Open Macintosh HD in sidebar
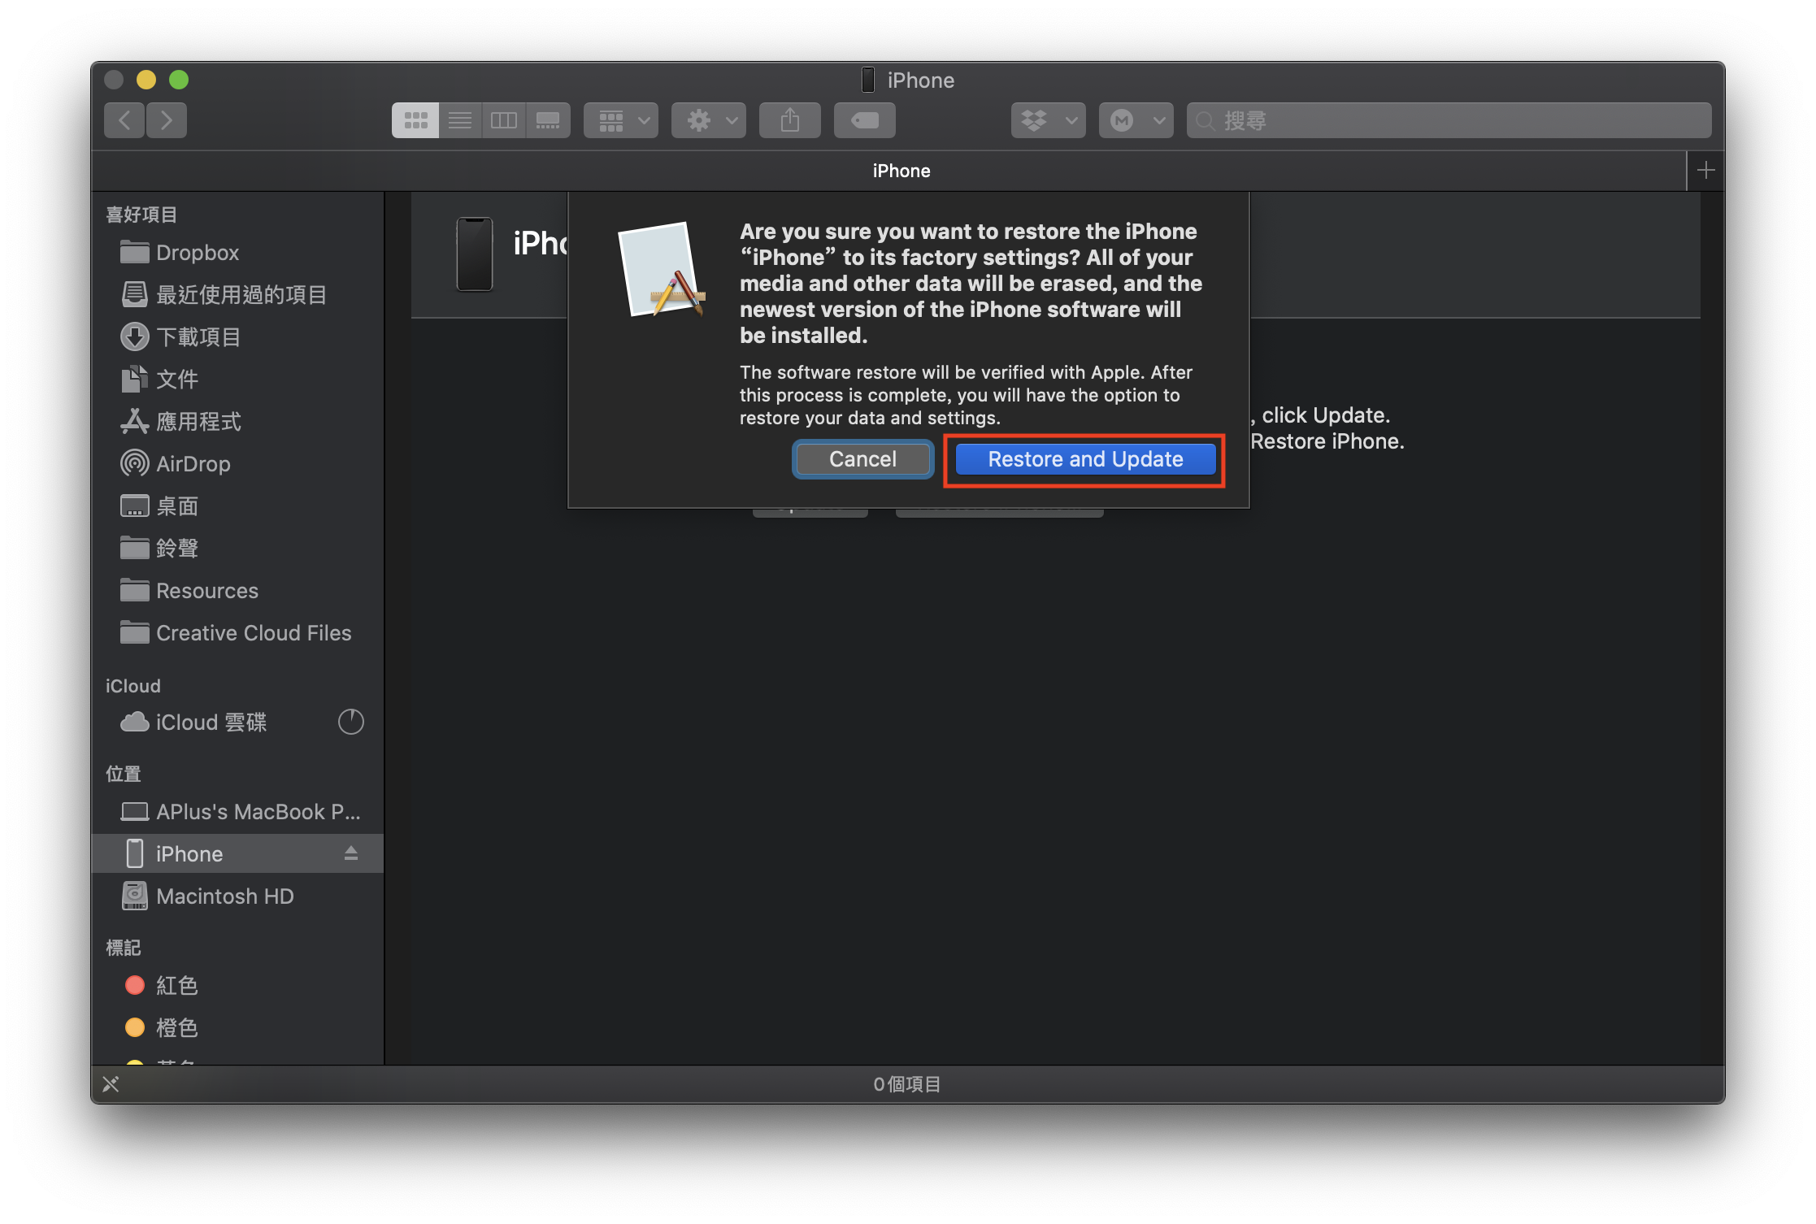This screenshot has height=1224, width=1816. pyautogui.click(x=237, y=896)
